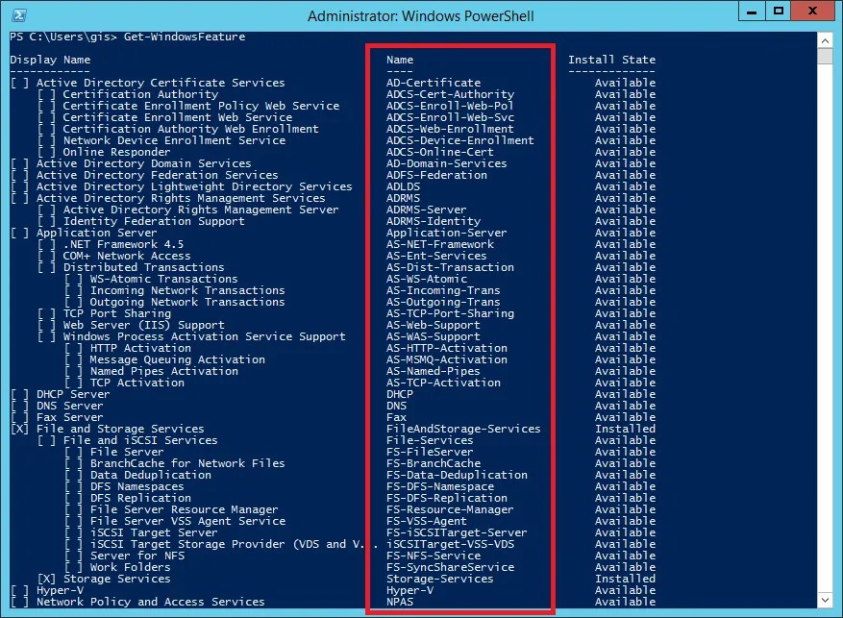Click 'ADCS-Enroll-Web-Pol' feature name
Viewport: 843px width, 618px height.
point(450,106)
